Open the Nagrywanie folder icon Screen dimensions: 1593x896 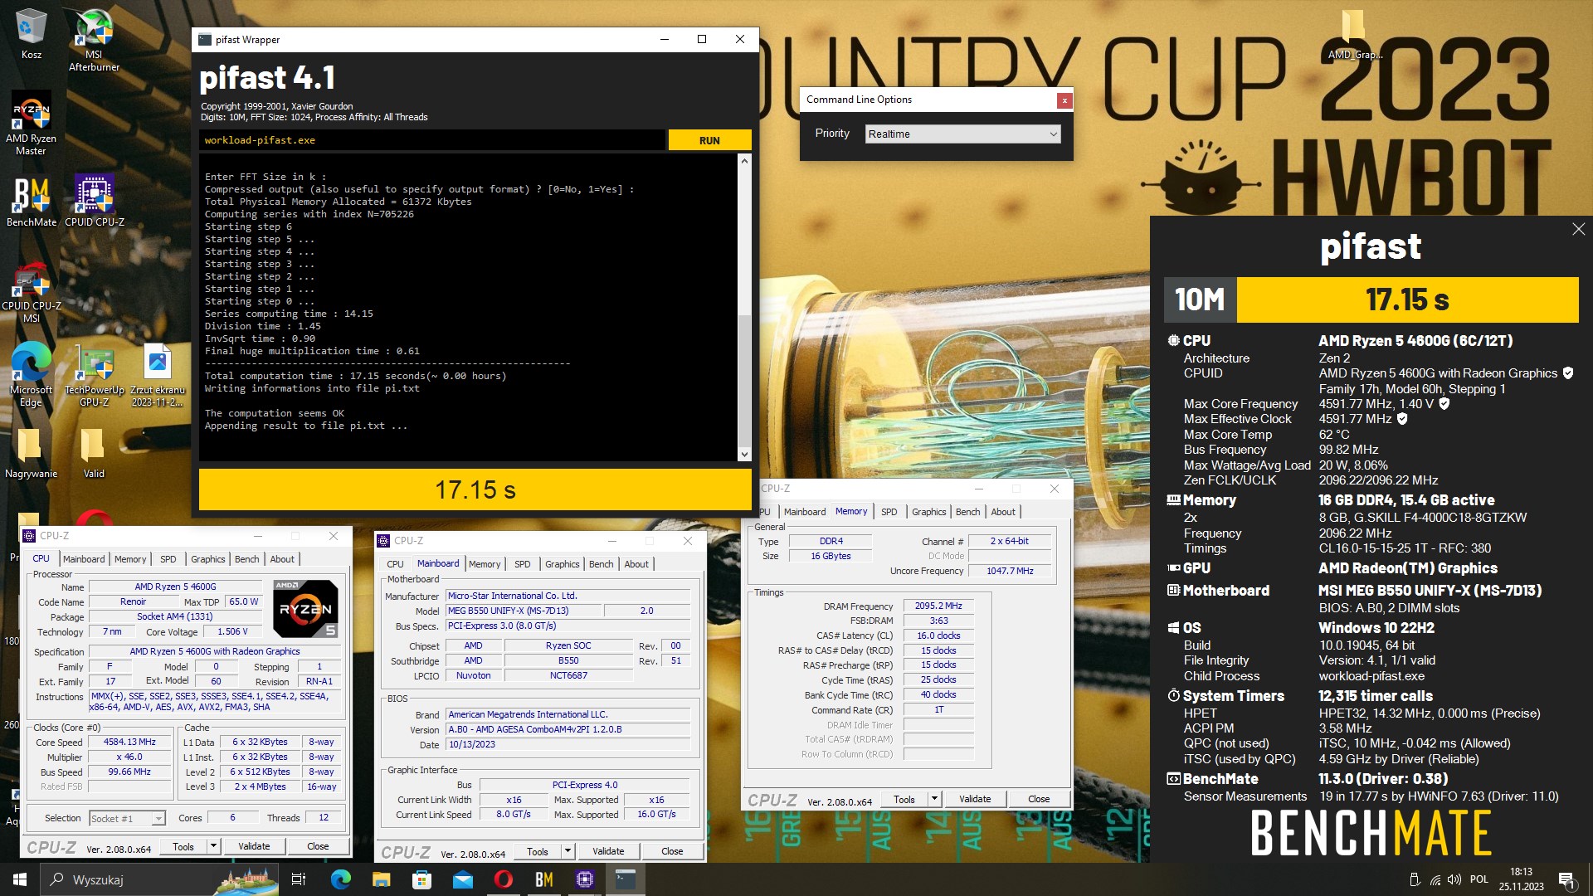31,453
